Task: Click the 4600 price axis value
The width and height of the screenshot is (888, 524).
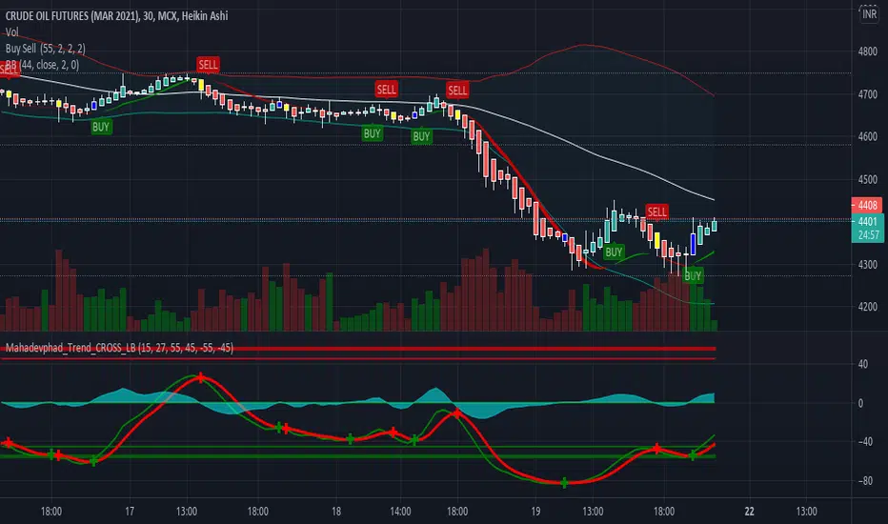Action: (868, 136)
